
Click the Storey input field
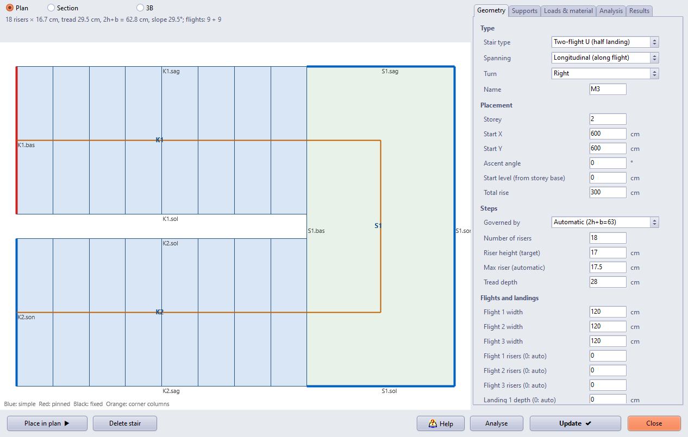(608, 119)
